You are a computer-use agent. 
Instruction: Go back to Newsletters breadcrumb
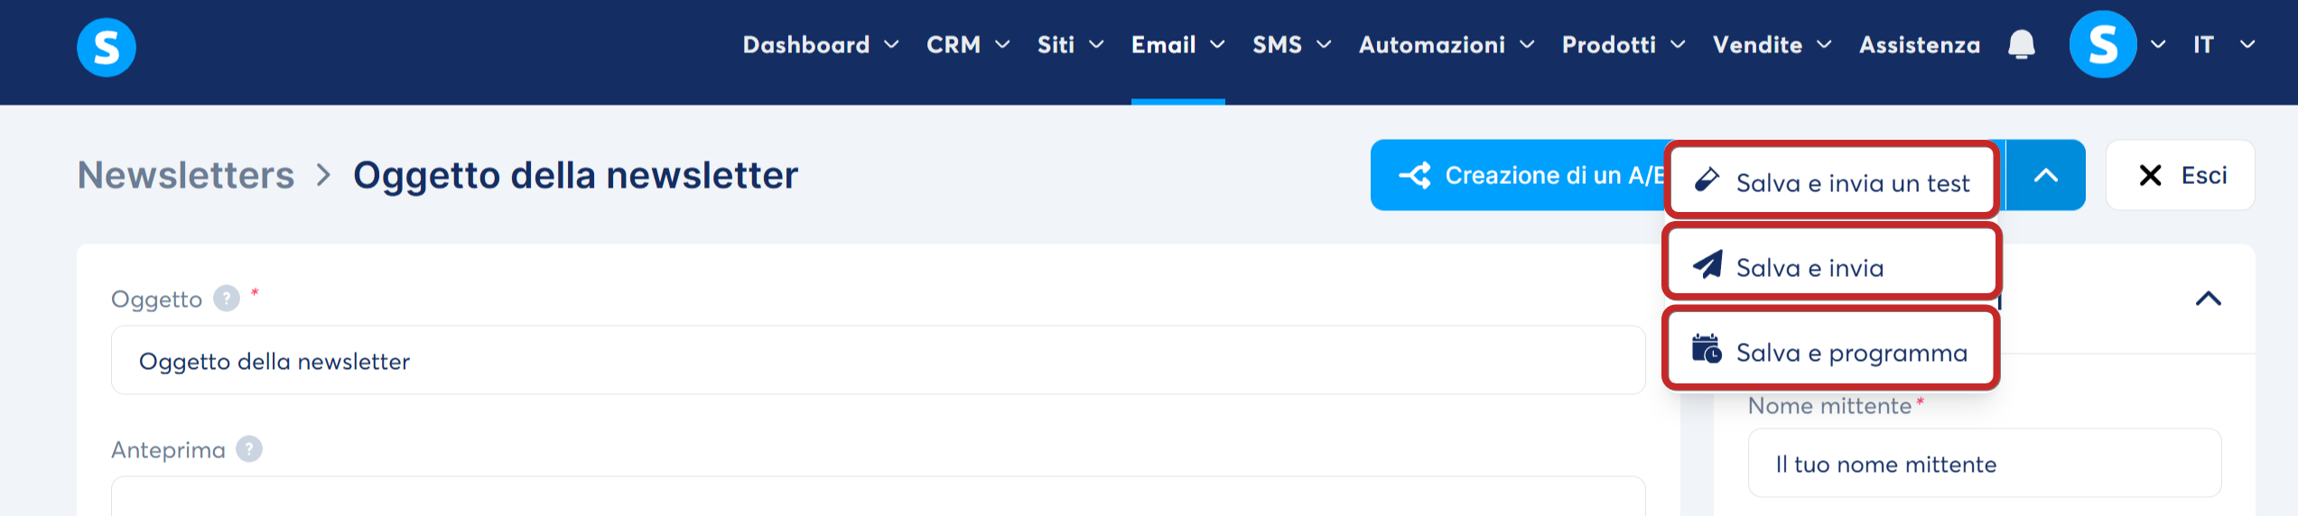click(x=186, y=175)
